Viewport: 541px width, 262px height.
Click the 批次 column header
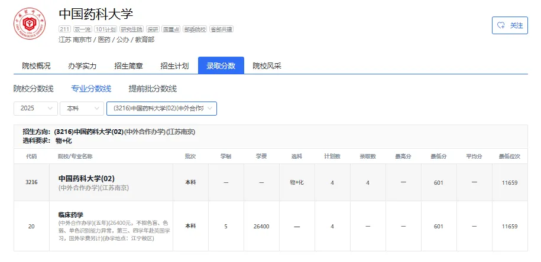190,156
